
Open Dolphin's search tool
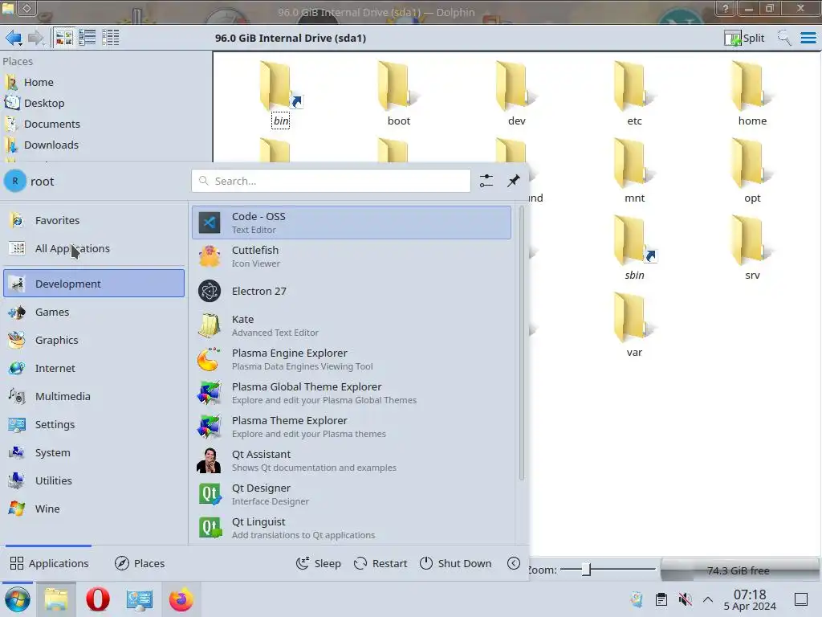tap(784, 38)
